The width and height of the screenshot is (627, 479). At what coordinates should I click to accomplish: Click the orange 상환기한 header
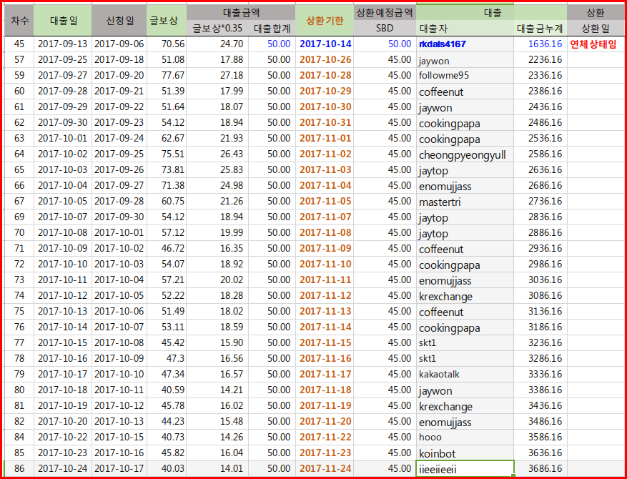click(x=325, y=21)
